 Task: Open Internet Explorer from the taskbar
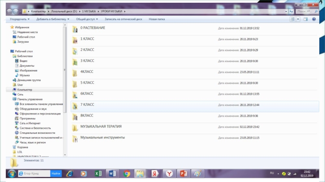pos(70,174)
